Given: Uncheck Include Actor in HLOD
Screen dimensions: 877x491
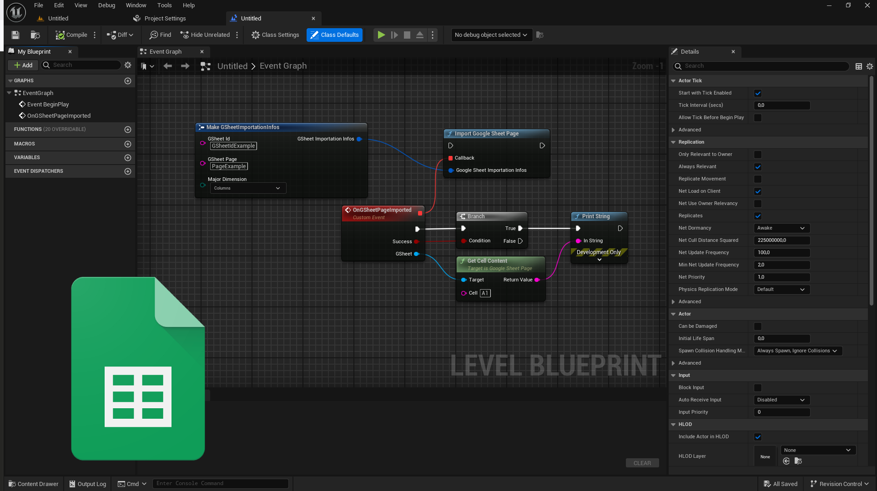Looking at the screenshot, I should [758, 437].
